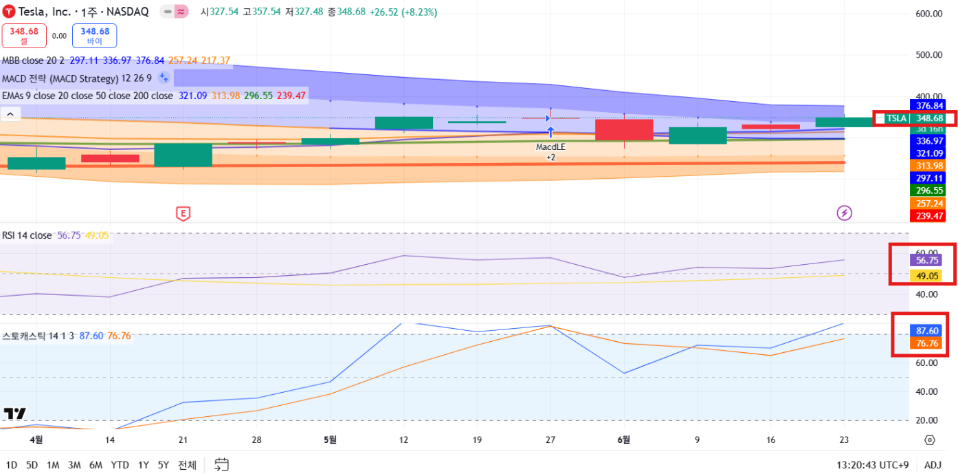Select the MBB close 20 2 legend
The width and height of the screenshot is (958, 476).
tap(34, 61)
